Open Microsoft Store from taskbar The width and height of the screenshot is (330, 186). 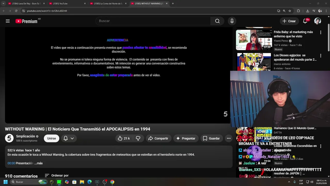[x=74, y=182]
